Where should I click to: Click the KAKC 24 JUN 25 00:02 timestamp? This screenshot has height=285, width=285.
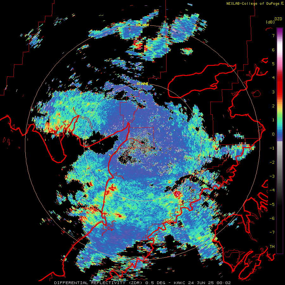(x=202, y=283)
